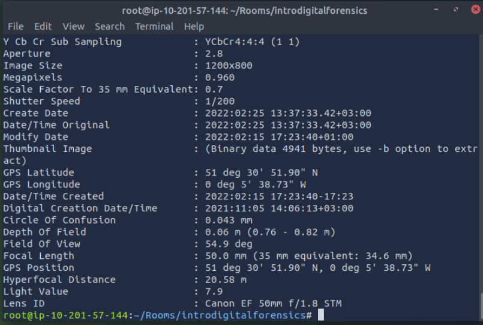The height and width of the screenshot is (325, 483).
Task: Click the green root@ip prompt text
Action: [65, 315]
